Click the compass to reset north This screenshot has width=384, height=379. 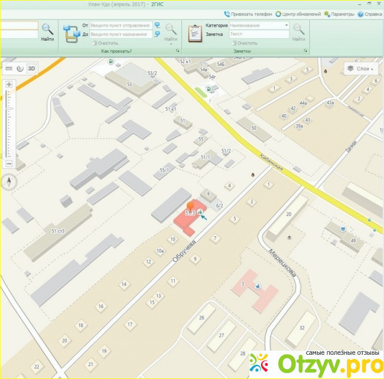coord(9,181)
